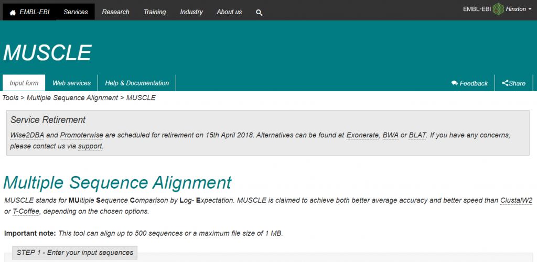Click the EMBL-EBI label beside the Hinxton logo

click(x=477, y=9)
